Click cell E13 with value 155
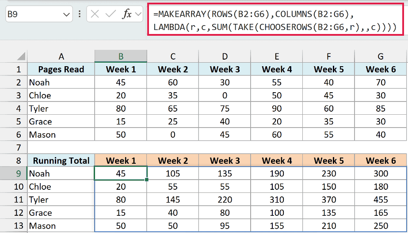The height and width of the screenshot is (233, 408). 277,225
